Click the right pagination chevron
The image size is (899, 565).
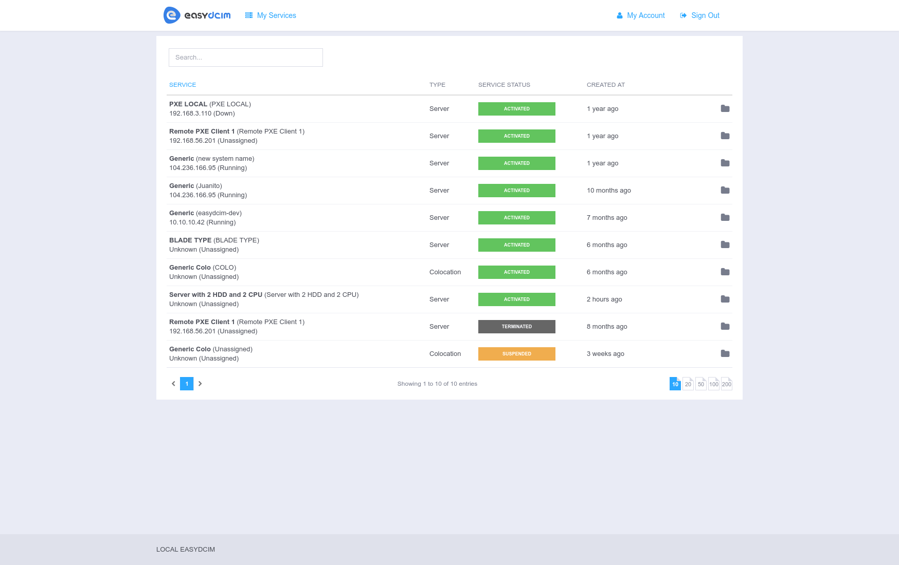[x=200, y=384]
